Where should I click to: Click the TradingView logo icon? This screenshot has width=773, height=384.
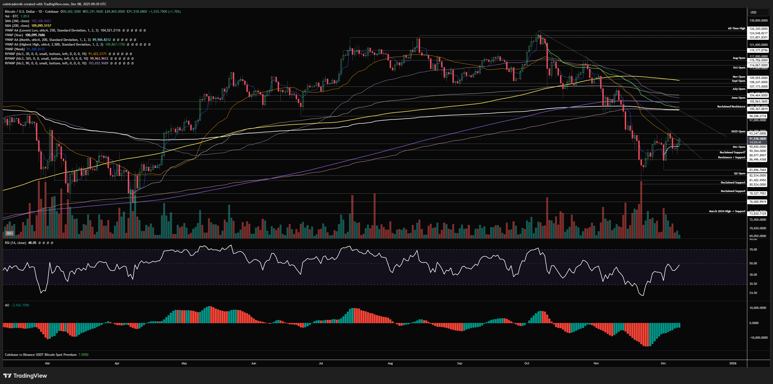coord(7,376)
